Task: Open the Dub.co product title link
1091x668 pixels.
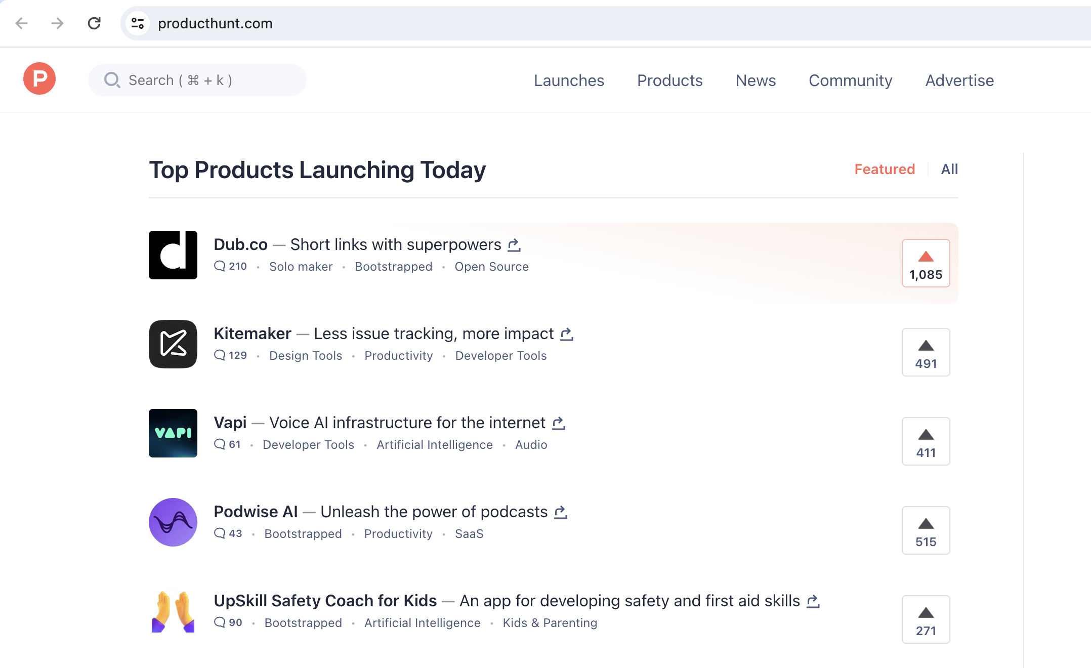Action: pos(240,244)
